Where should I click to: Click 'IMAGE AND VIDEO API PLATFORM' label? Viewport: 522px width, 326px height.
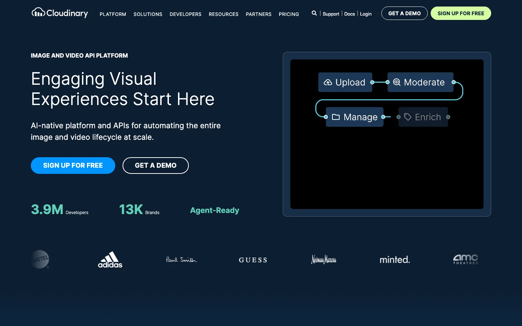pyautogui.click(x=79, y=55)
